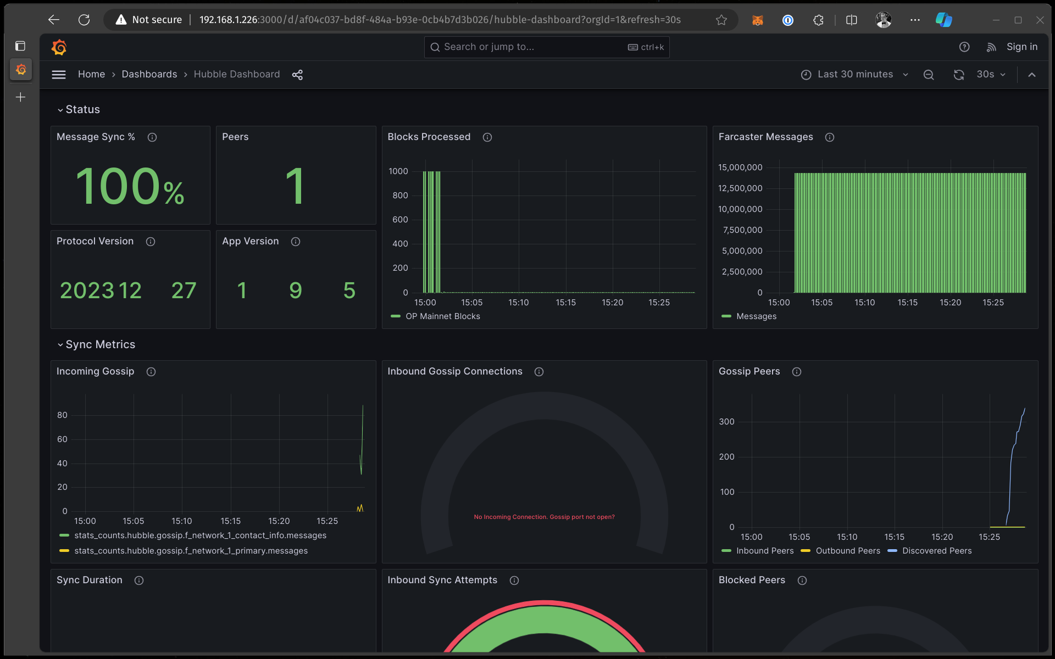Click the 100% Message Sync value
This screenshot has width=1055, height=659.
click(130, 187)
